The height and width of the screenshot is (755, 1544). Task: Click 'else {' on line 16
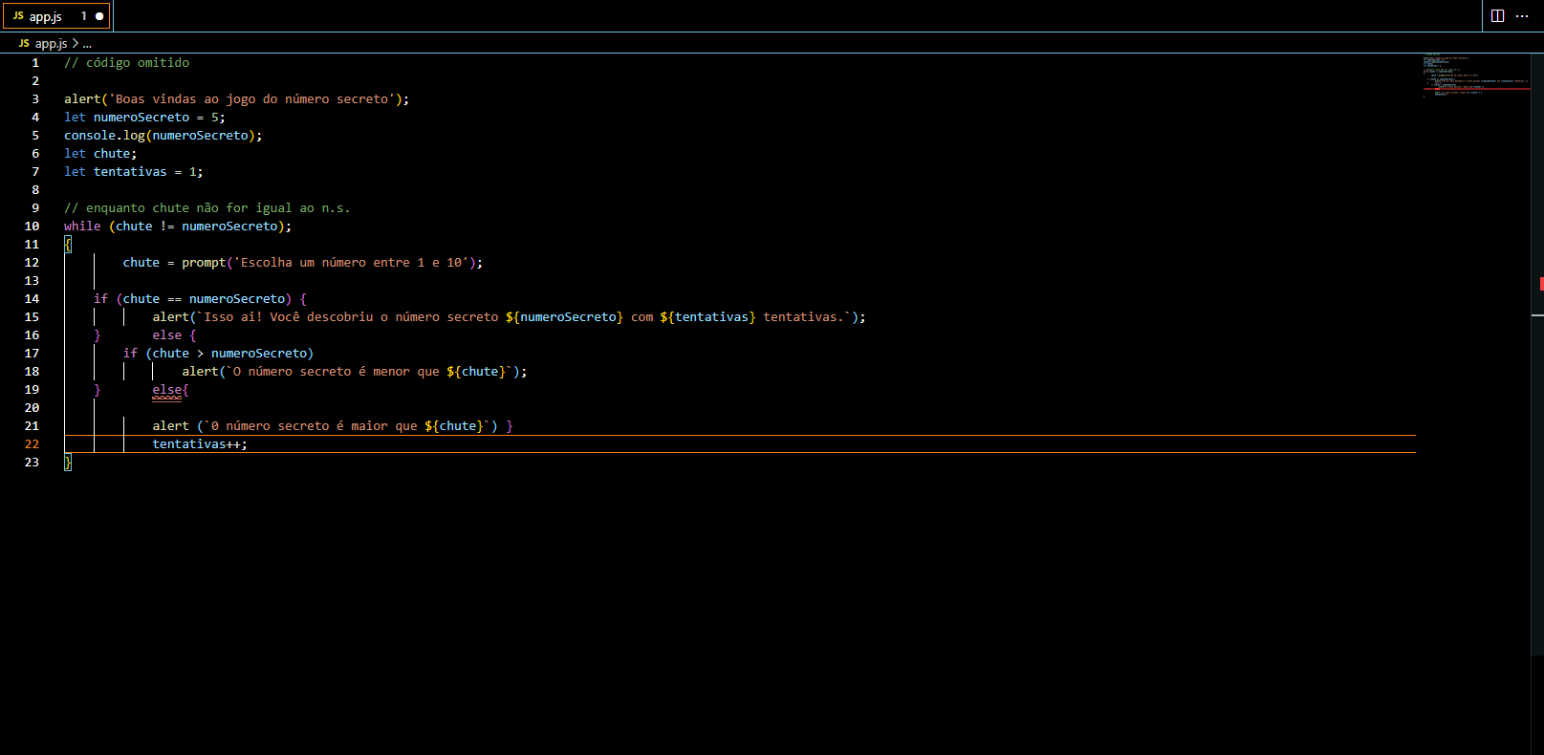(174, 335)
